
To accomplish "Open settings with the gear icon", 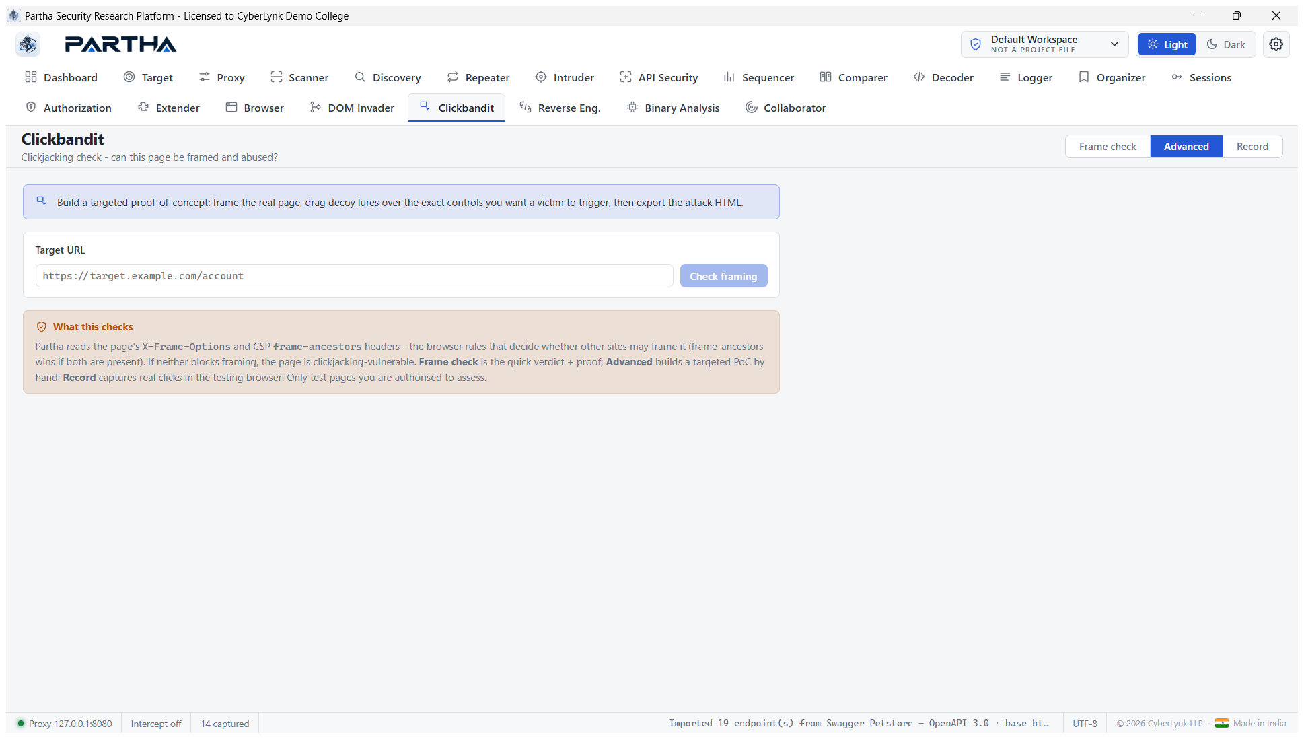I will [1276, 44].
